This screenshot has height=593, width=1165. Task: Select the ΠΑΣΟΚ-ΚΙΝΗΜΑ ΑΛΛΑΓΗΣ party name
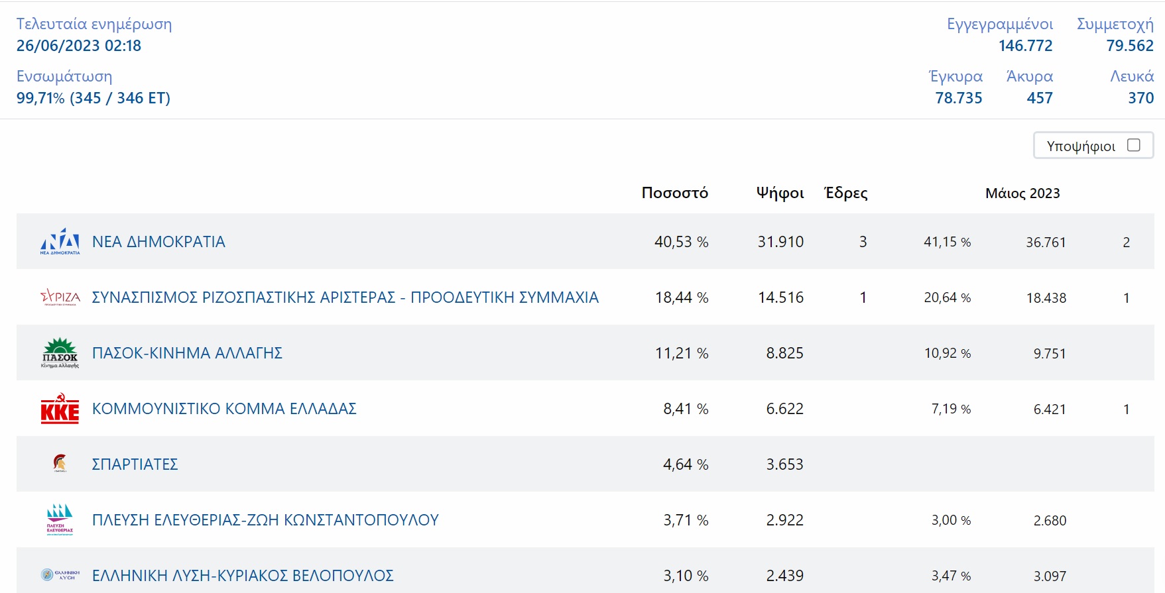coord(187,353)
